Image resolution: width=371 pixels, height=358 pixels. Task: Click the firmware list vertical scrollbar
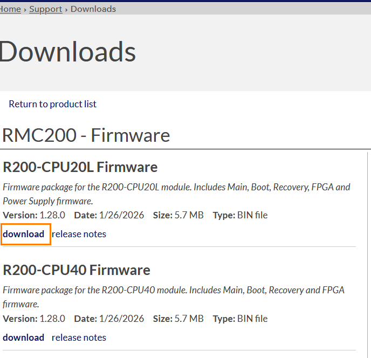click(x=368, y=253)
